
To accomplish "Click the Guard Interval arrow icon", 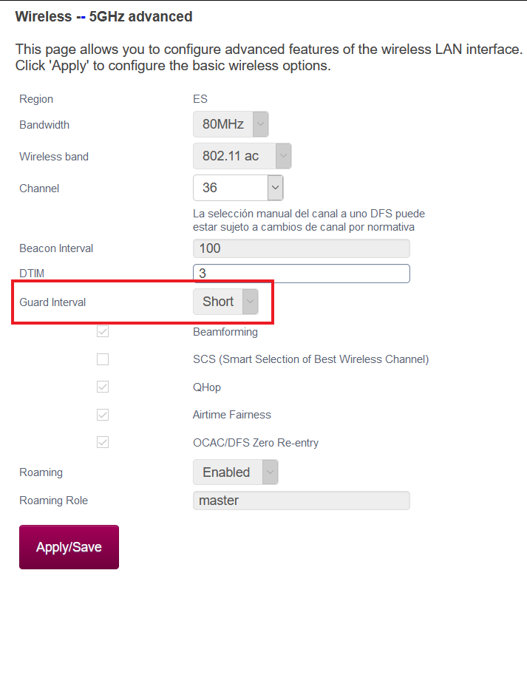I will coord(251,302).
